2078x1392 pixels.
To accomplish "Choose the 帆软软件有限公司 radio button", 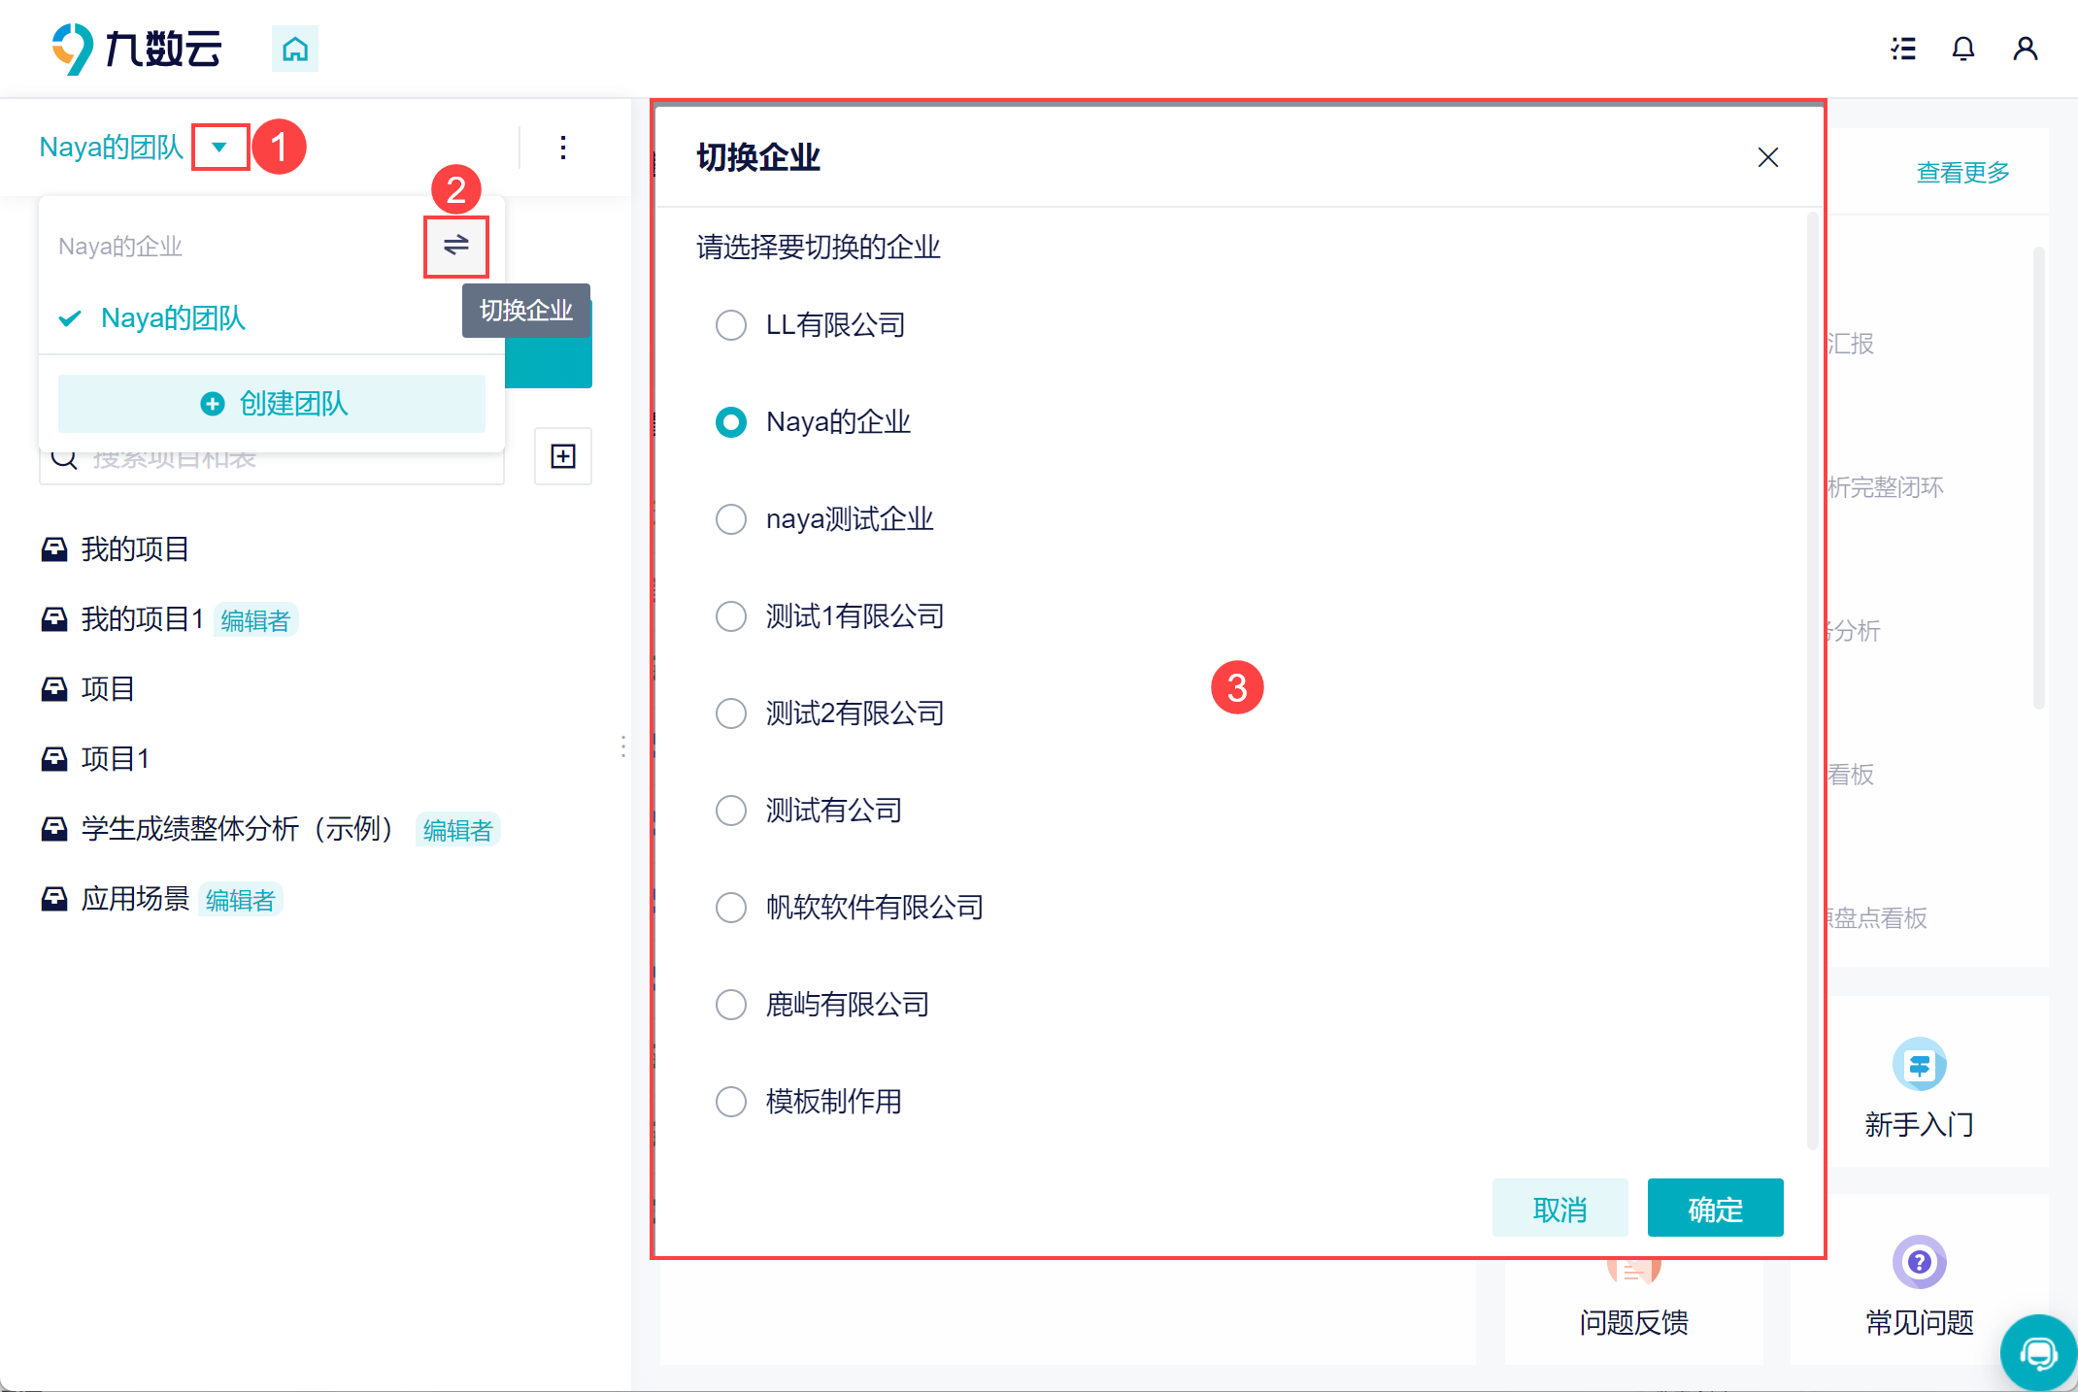I will tap(731, 908).
